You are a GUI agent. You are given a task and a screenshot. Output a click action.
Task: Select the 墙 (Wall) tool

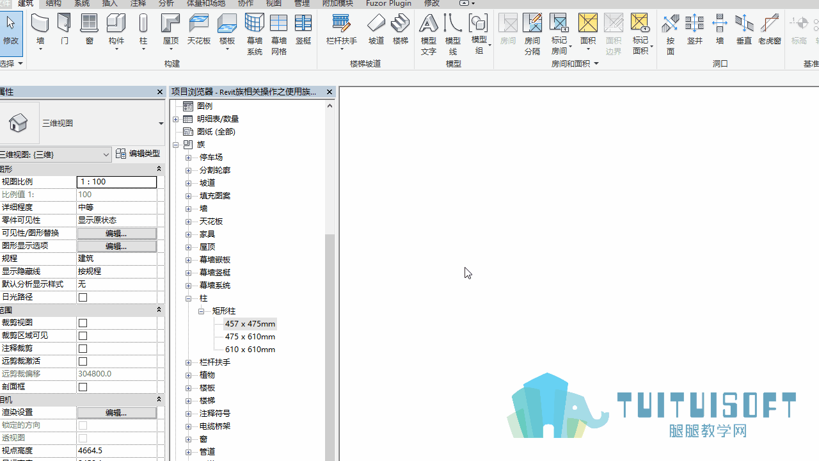click(x=40, y=32)
